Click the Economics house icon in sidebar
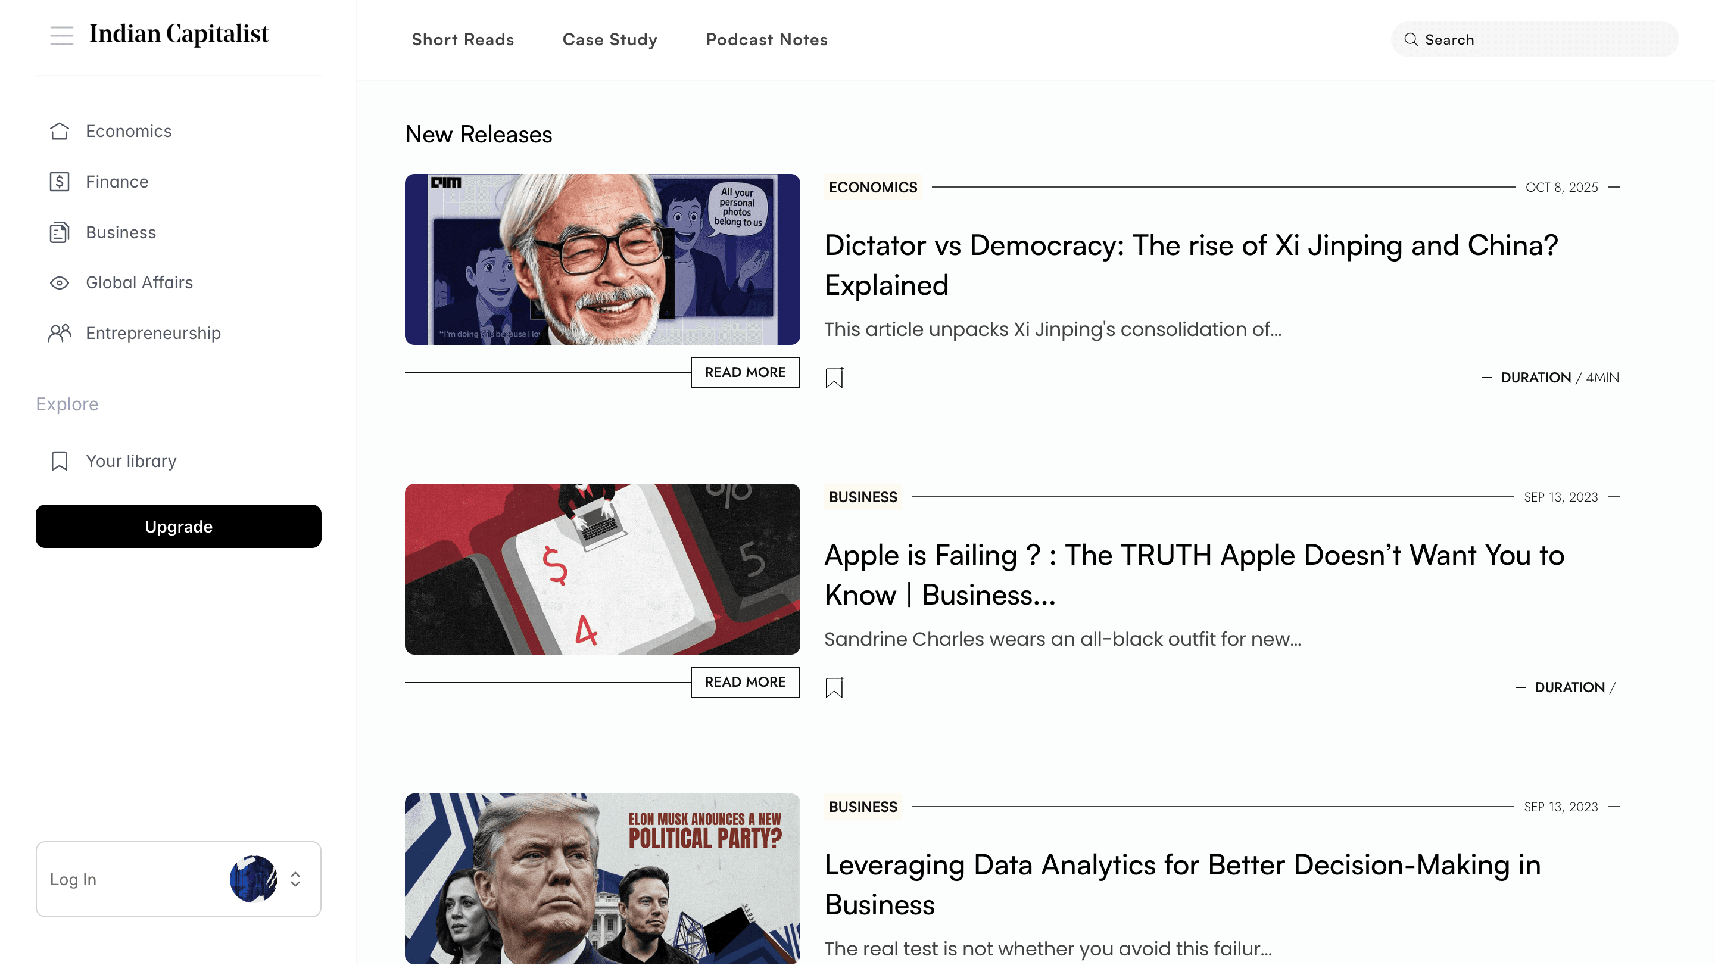This screenshot has width=1715, height=965. (60, 131)
